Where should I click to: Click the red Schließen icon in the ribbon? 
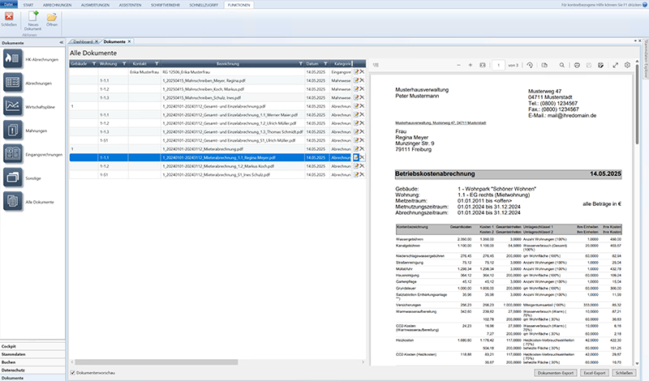(9, 16)
